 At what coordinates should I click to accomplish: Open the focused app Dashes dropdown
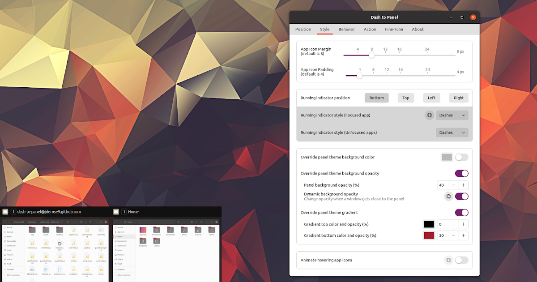pyautogui.click(x=452, y=115)
